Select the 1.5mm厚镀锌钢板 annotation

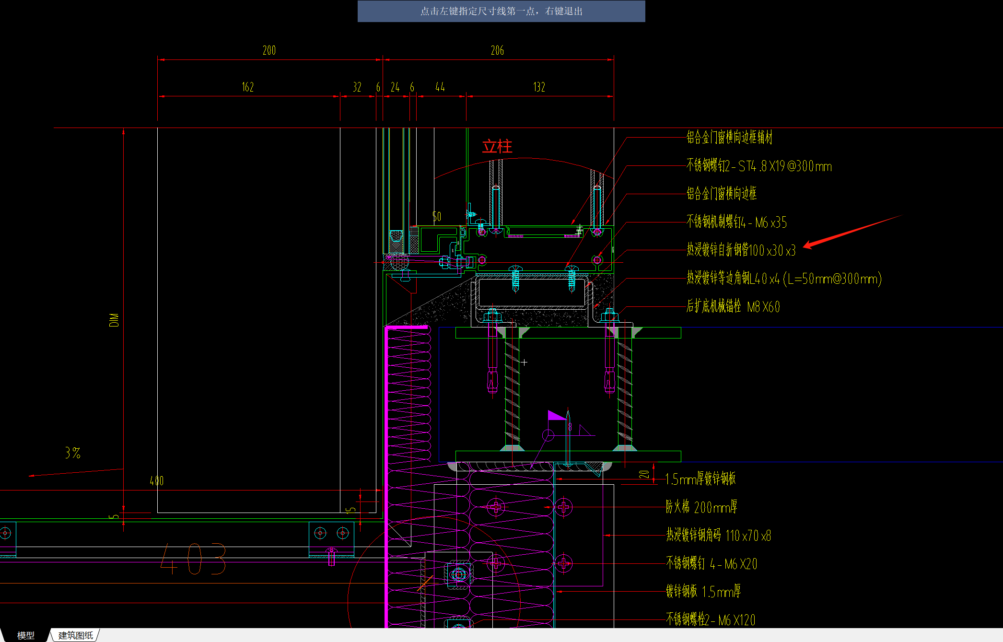click(x=700, y=479)
